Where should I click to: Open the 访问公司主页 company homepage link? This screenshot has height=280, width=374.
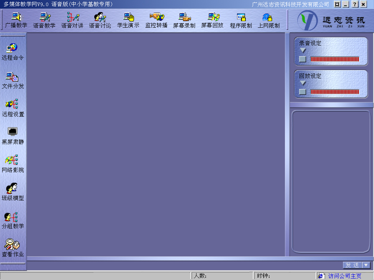click(x=344, y=276)
